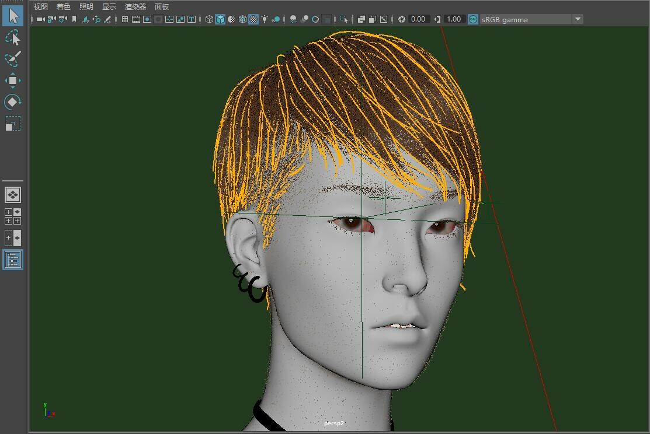Toggle Smooth Shade All mode
The height and width of the screenshot is (434, 650).
[221, 19]
